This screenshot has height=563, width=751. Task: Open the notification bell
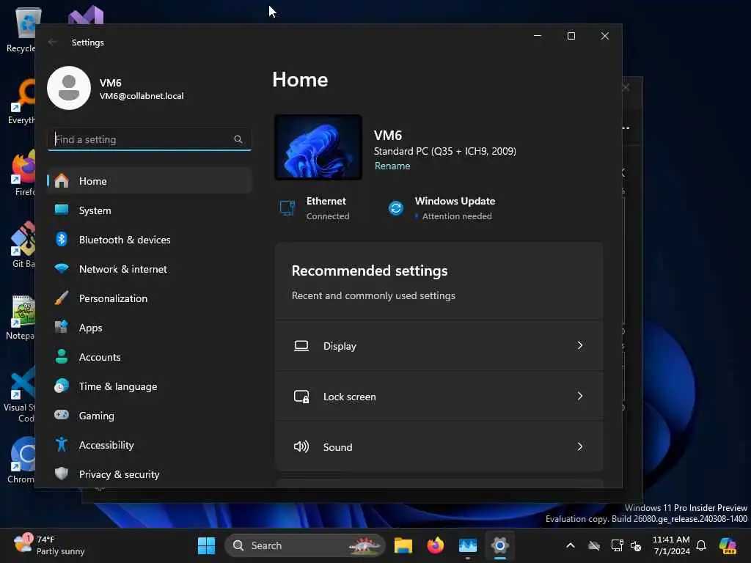[x=701, y=545]
